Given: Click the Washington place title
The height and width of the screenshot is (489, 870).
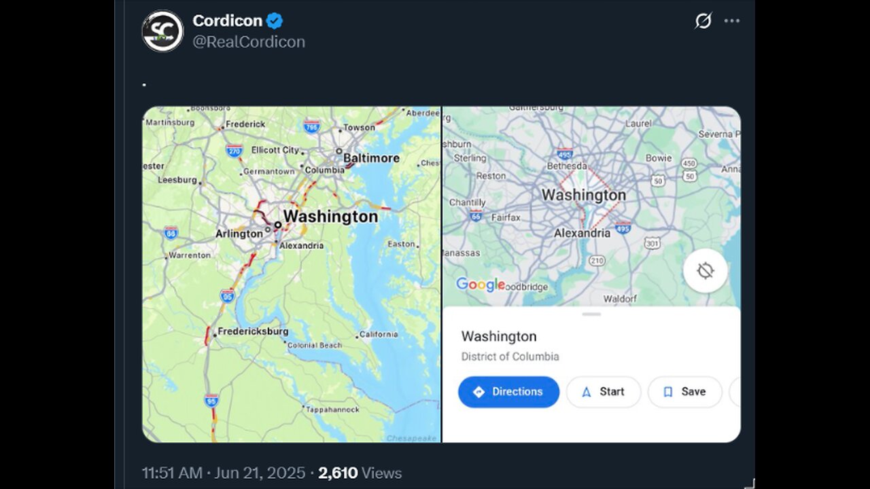Looking at the screenshot, I should 499,336.
